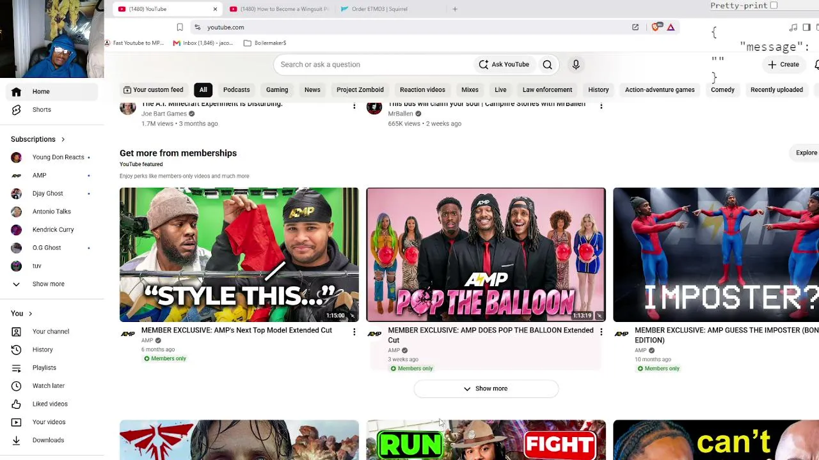Switch to the Order ETMD3 Squirrel tab
The image size is (819, 460).
(x=380, y=9)
